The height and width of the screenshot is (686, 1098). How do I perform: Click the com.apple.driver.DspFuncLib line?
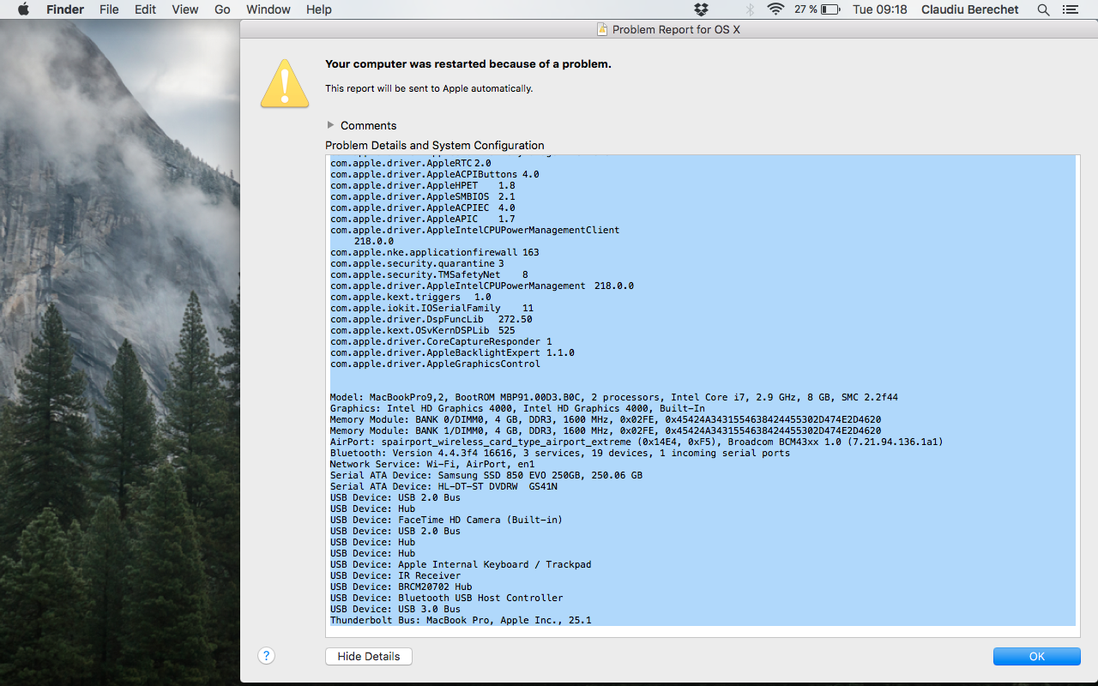pos(431,319)
